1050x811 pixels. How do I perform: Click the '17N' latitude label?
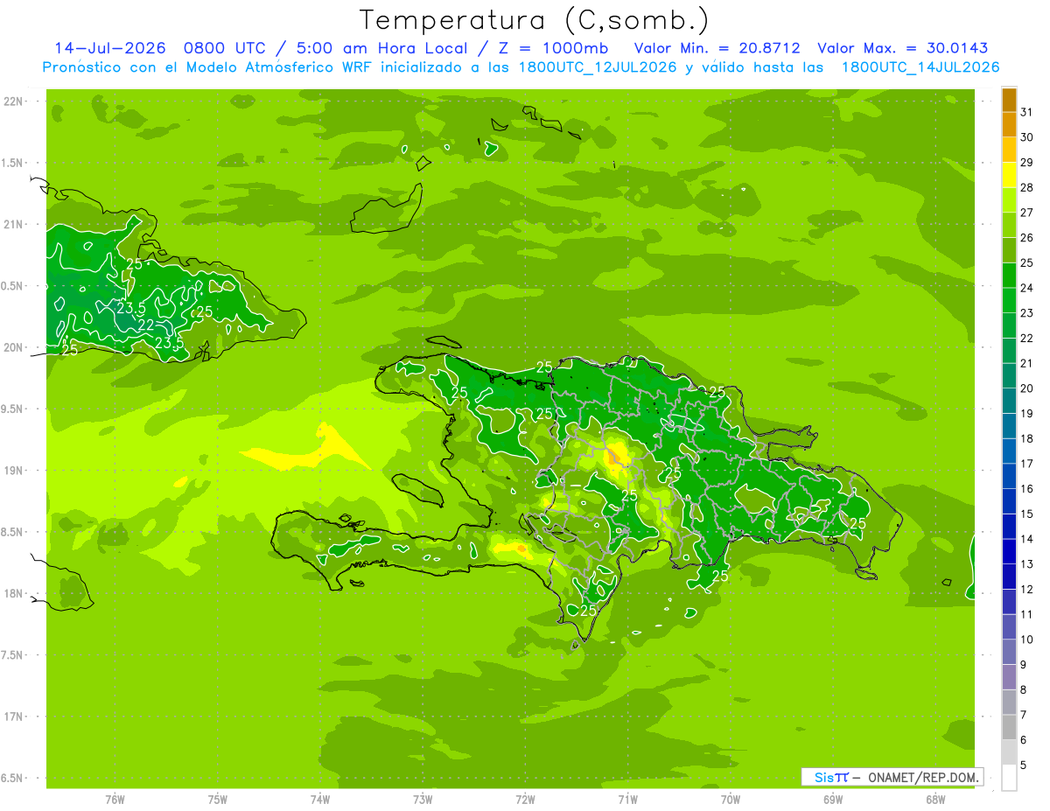click(x=14, y=717)
